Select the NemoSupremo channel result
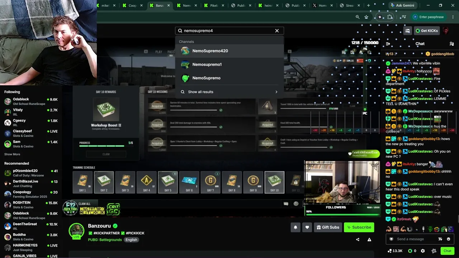Image resolution: width=459 pixels, height=258 pixels. [229, 78]
